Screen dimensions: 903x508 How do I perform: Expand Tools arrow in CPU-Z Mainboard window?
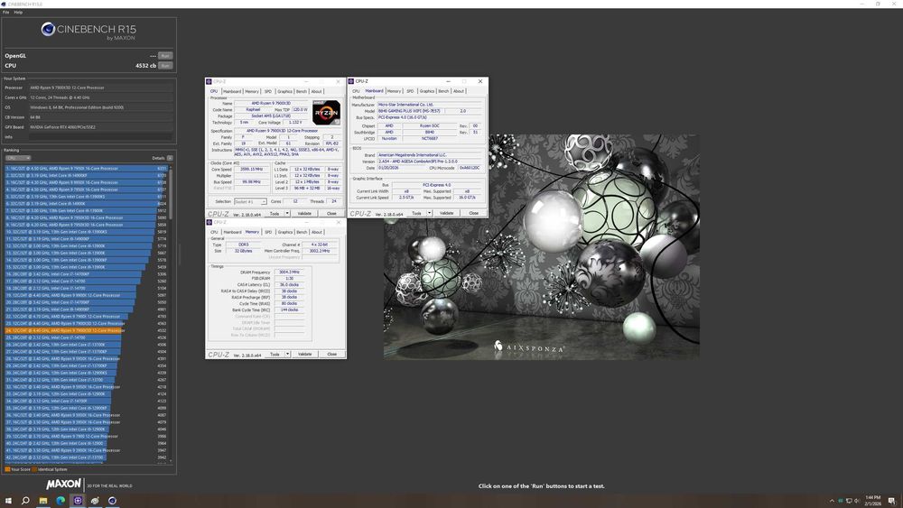pos(429,214)
